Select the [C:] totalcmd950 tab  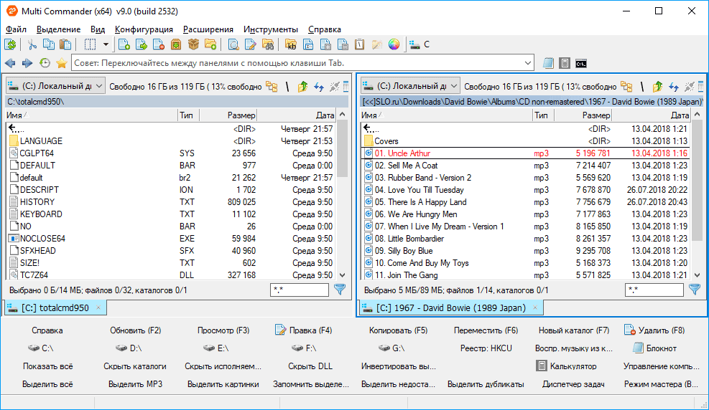pos(55,307)
